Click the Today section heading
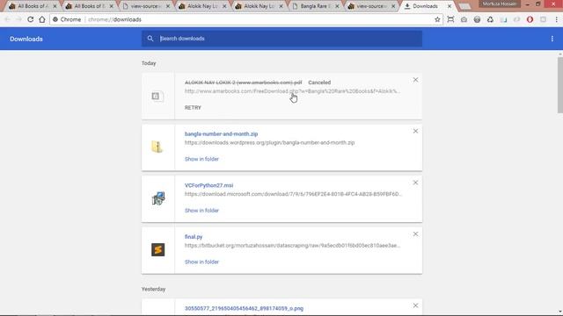The height and width of the screenshot is (316, 563). 149,63
